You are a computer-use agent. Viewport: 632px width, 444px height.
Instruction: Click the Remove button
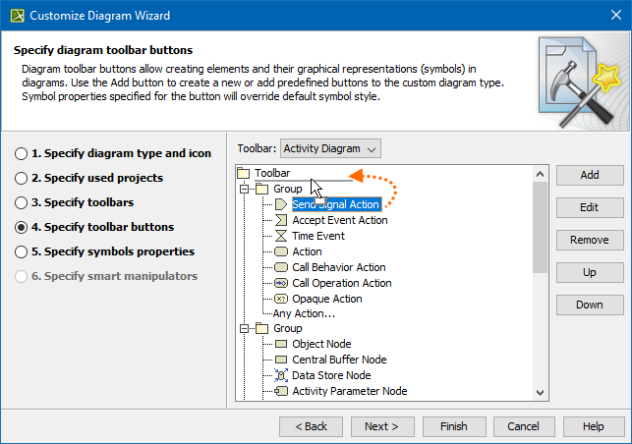(589, 240)
